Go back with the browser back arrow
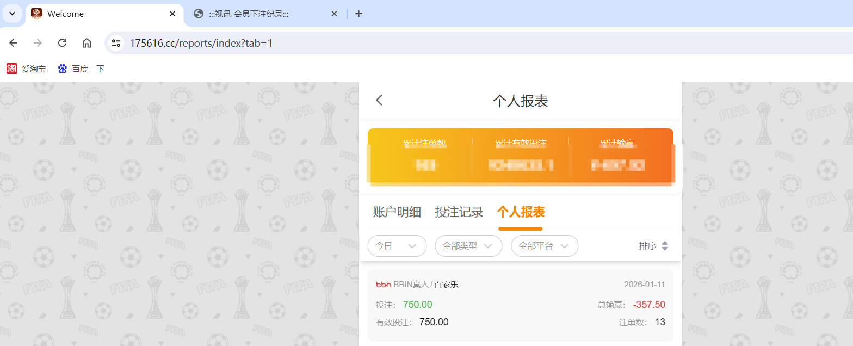Image resolution: width=853 pixels, height=346 pixels. pyautogui.click(x=14, y=43)
